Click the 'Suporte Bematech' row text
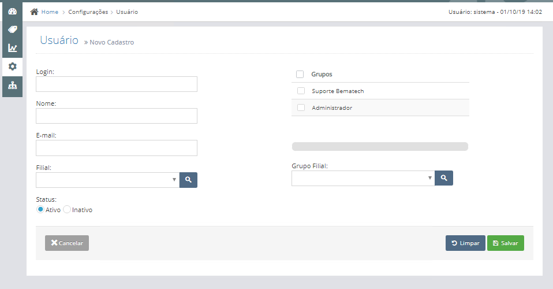The height and width of the screenshot is (289, 553). [x=338, y=91]
